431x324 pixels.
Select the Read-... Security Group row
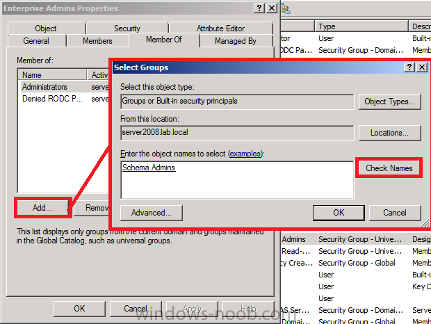(356, 251)
